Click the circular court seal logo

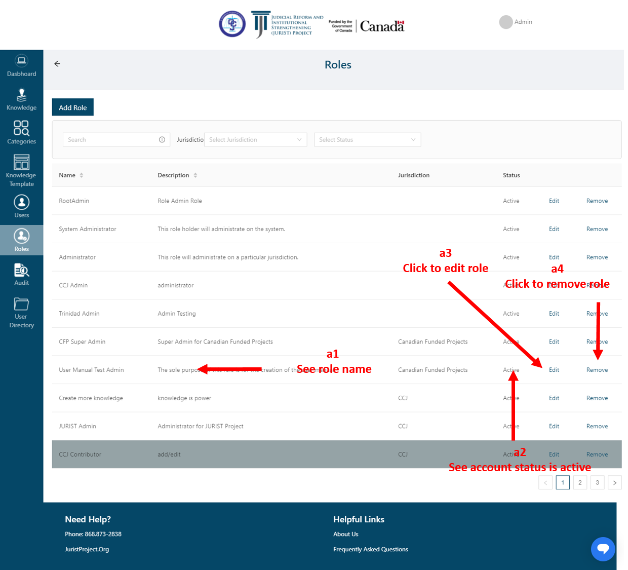click(x=232, y=24)
